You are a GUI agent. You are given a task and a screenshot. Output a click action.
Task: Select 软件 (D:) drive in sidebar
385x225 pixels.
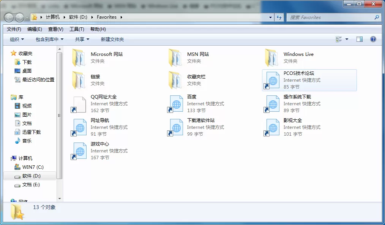pyautogui.click(x=31, y=176)
